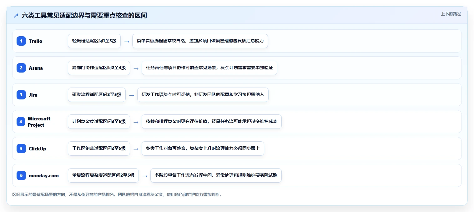Click the 计划复杂度适配区间3至5级 chip
Viewport: 474px width, 212px height.
click(99, 122)
